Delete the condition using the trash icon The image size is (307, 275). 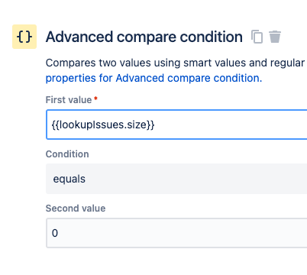tap(275, 37)
